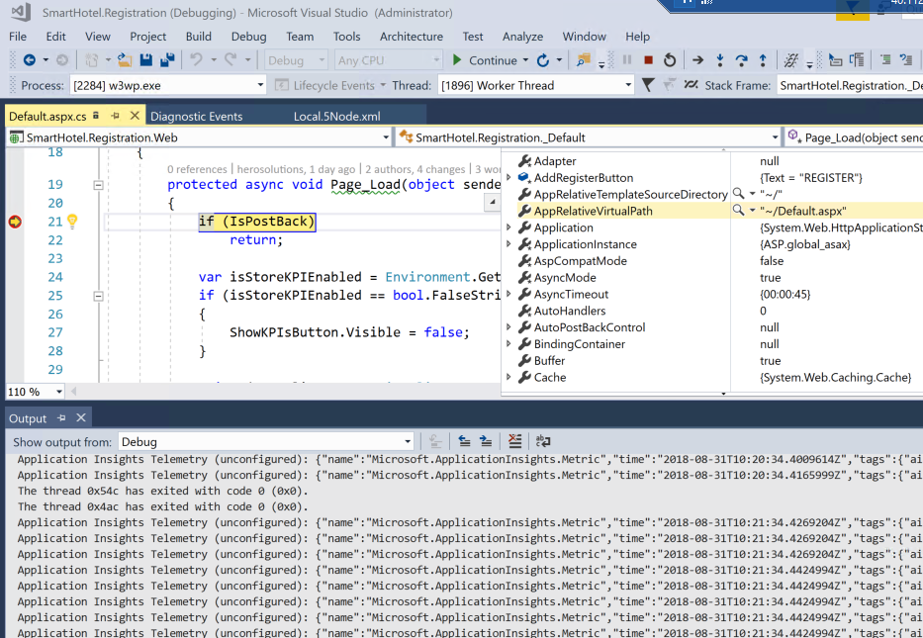Open the Stack Frame dropdown
The height and width of the screenshot is (638, 923).
(x=850, y=85)
